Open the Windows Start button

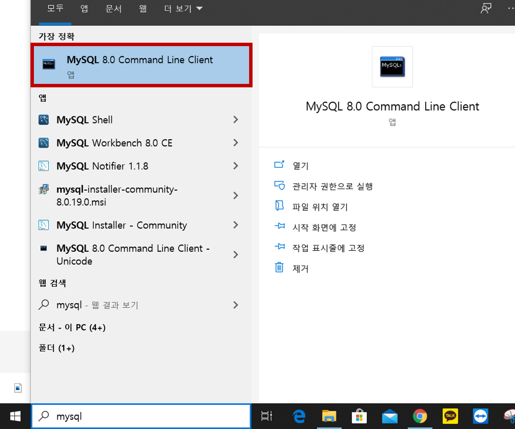[x=15, y=416]
